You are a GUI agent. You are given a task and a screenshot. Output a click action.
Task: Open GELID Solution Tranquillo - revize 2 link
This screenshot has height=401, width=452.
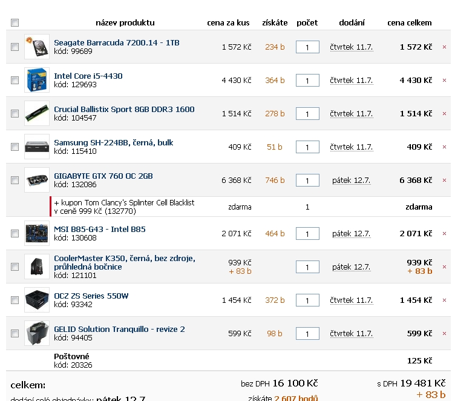[x=119, y=330]
